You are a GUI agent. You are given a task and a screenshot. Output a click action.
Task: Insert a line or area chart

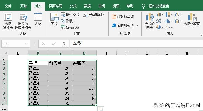click(159, 21)
